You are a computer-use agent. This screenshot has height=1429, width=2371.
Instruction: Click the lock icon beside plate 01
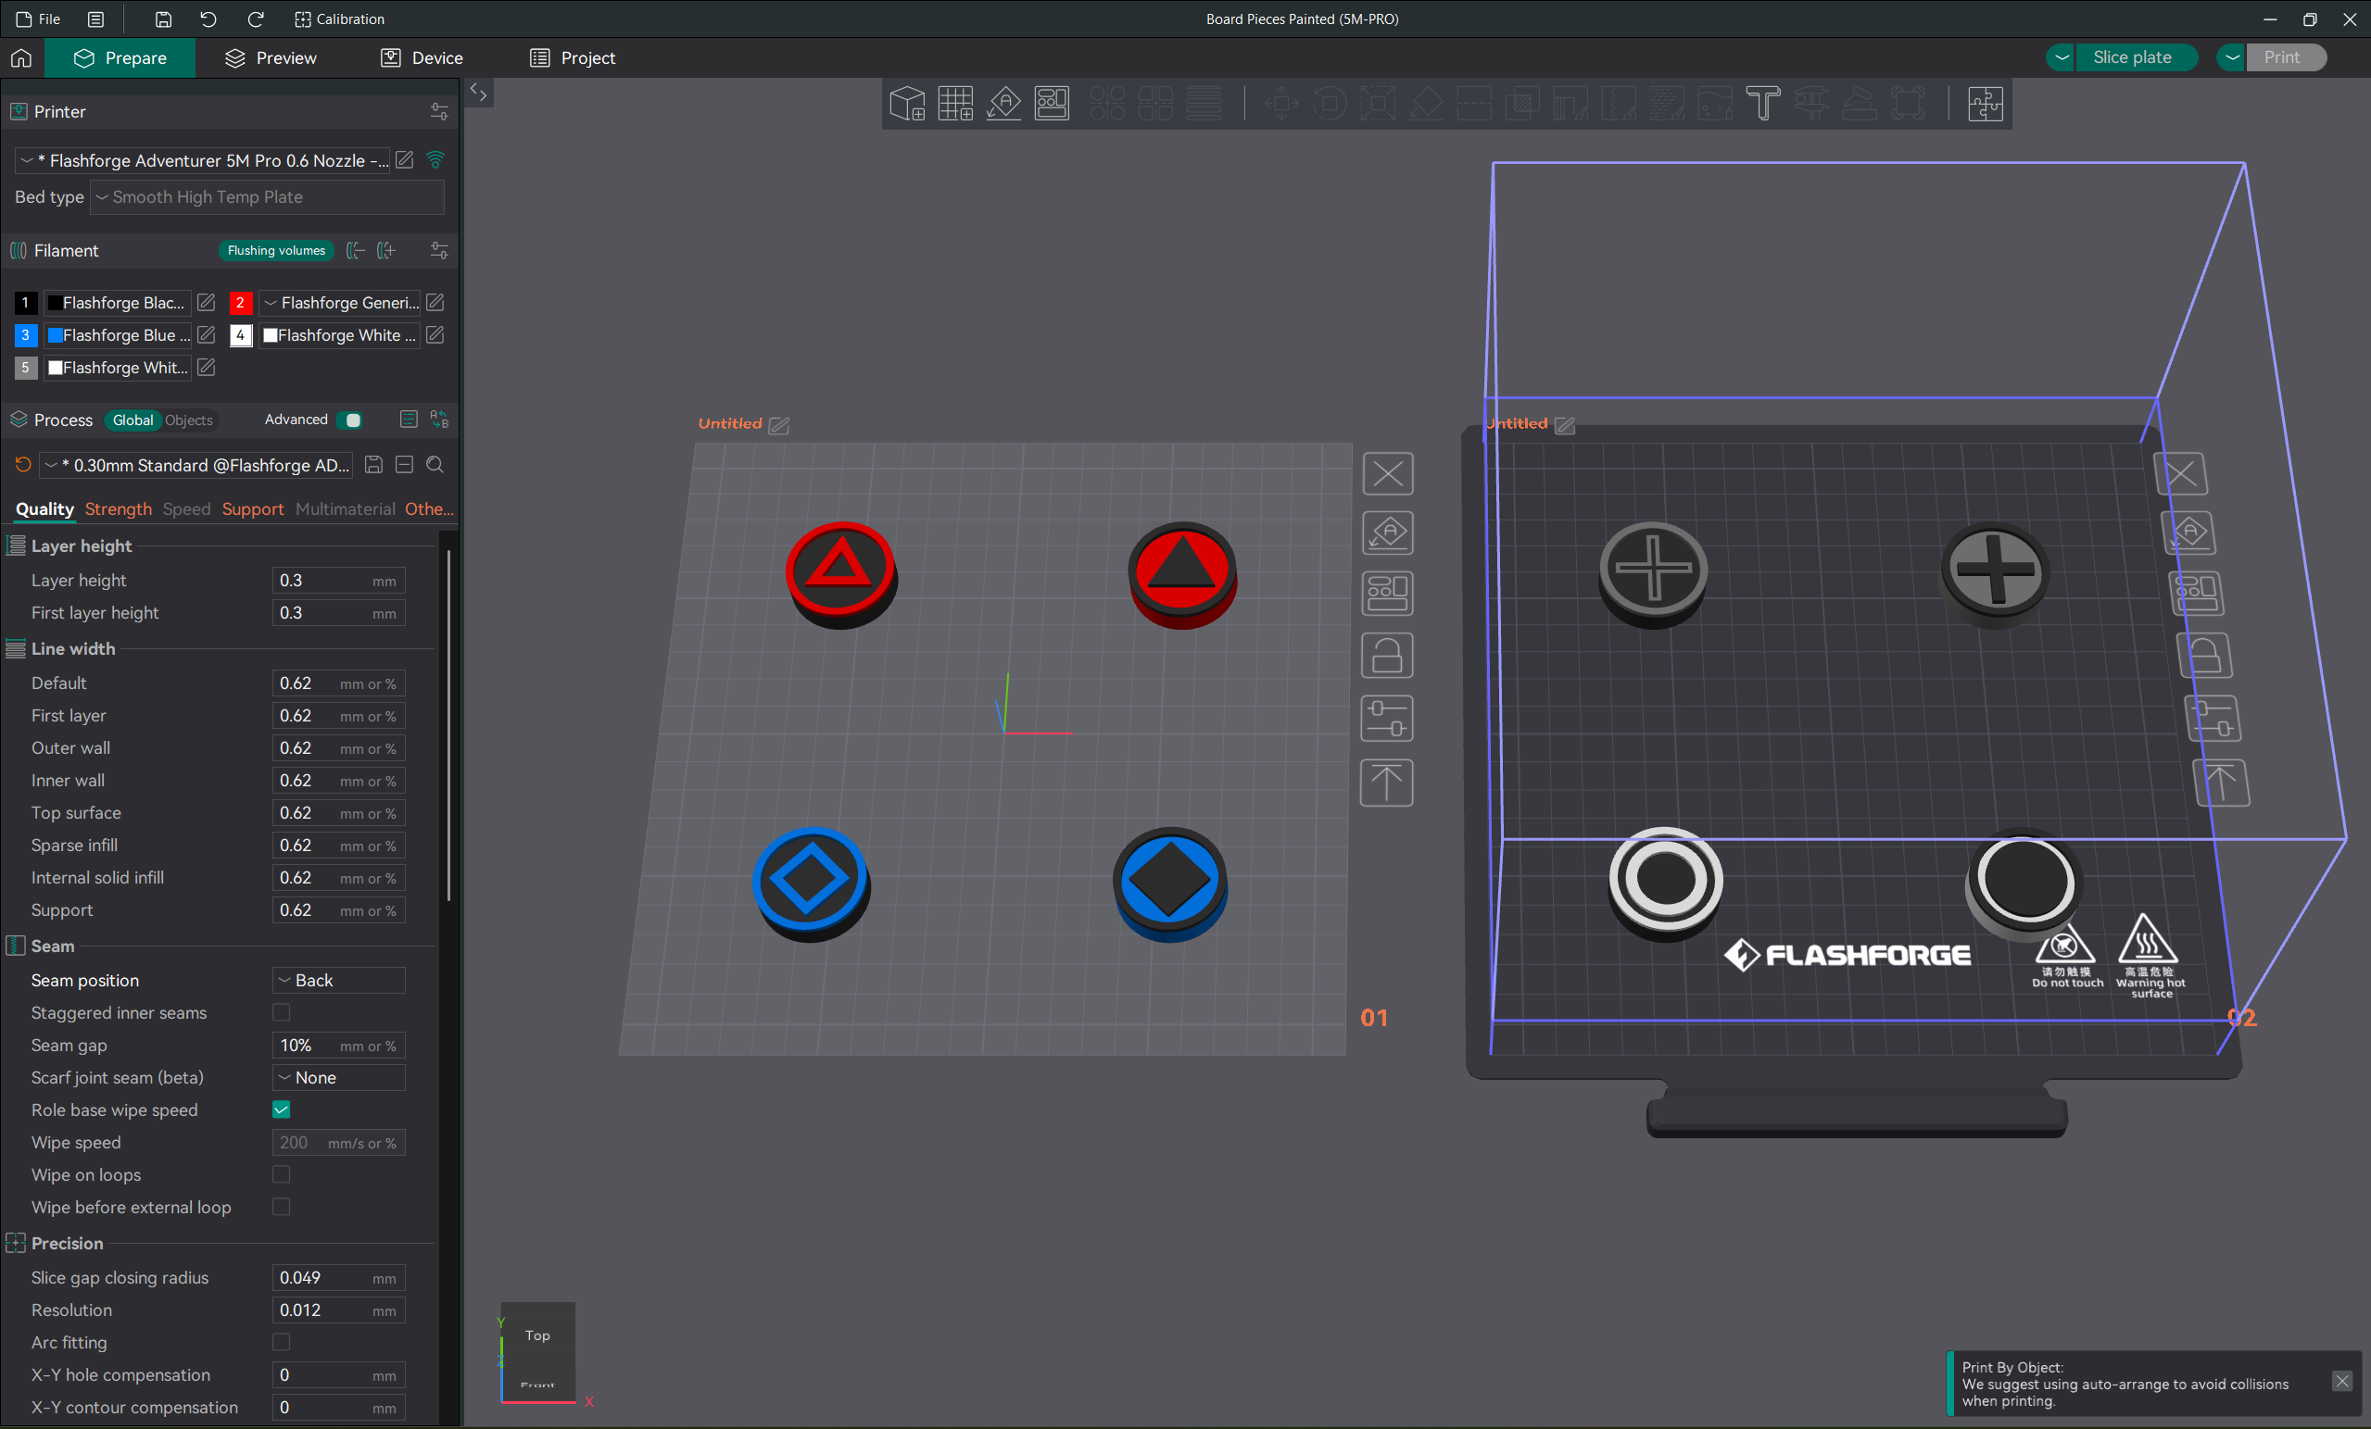click(x=1387, y=657)
